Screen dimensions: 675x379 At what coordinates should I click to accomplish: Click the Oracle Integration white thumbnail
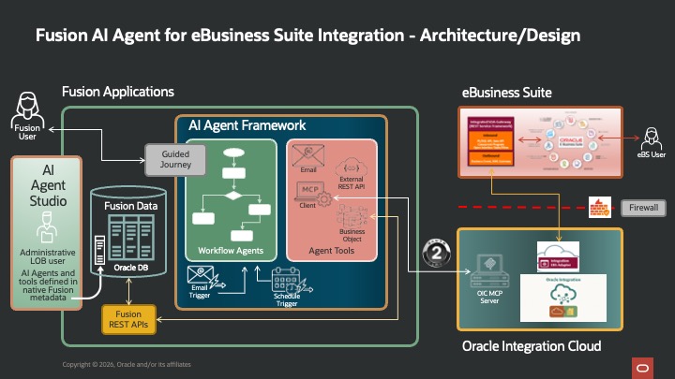[563, 299]
